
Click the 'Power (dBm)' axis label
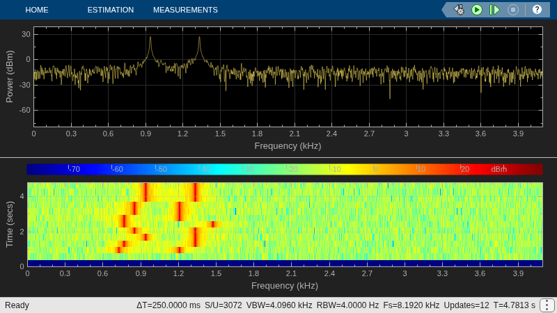10,77
